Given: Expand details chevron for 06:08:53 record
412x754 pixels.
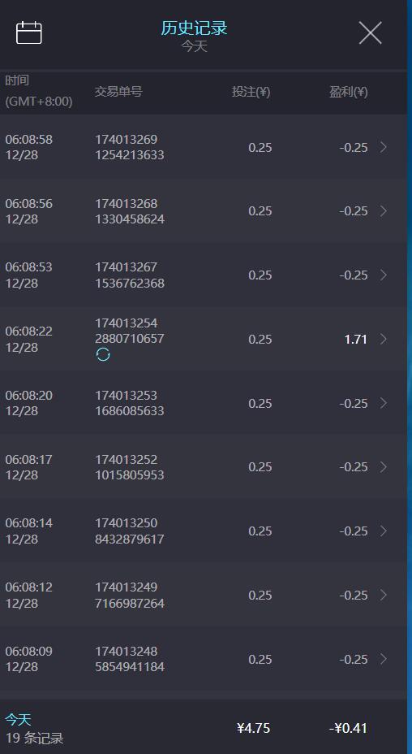Looking at the screenshot, I should pos(383,275).
